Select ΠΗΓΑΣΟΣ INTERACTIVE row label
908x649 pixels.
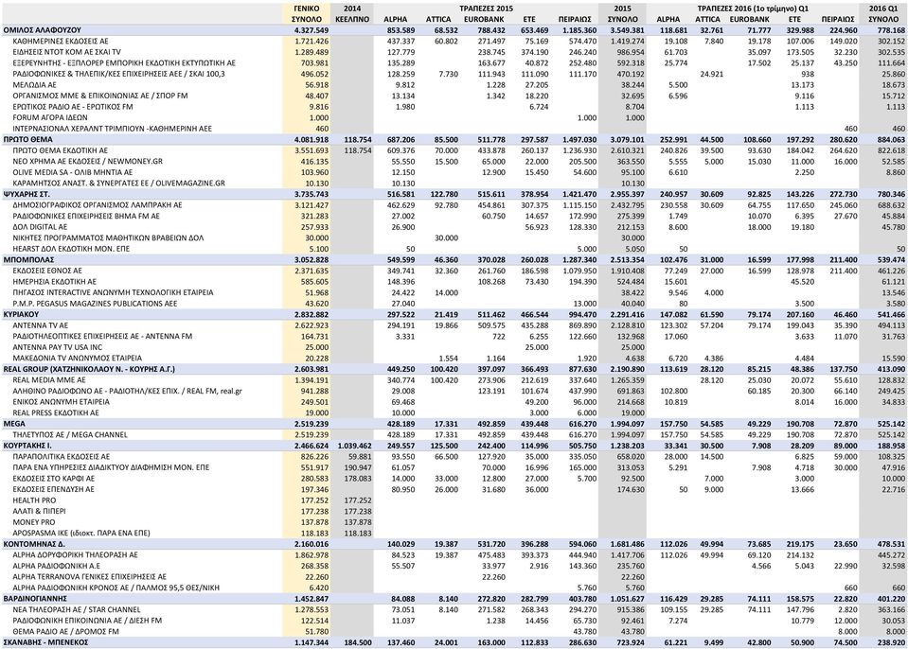(x=113, y=292)
